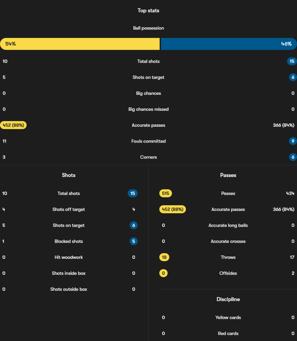Viewport: 297px width, 341px height.
Task: Open the Discipline section heading
Action: pos(228,299)
